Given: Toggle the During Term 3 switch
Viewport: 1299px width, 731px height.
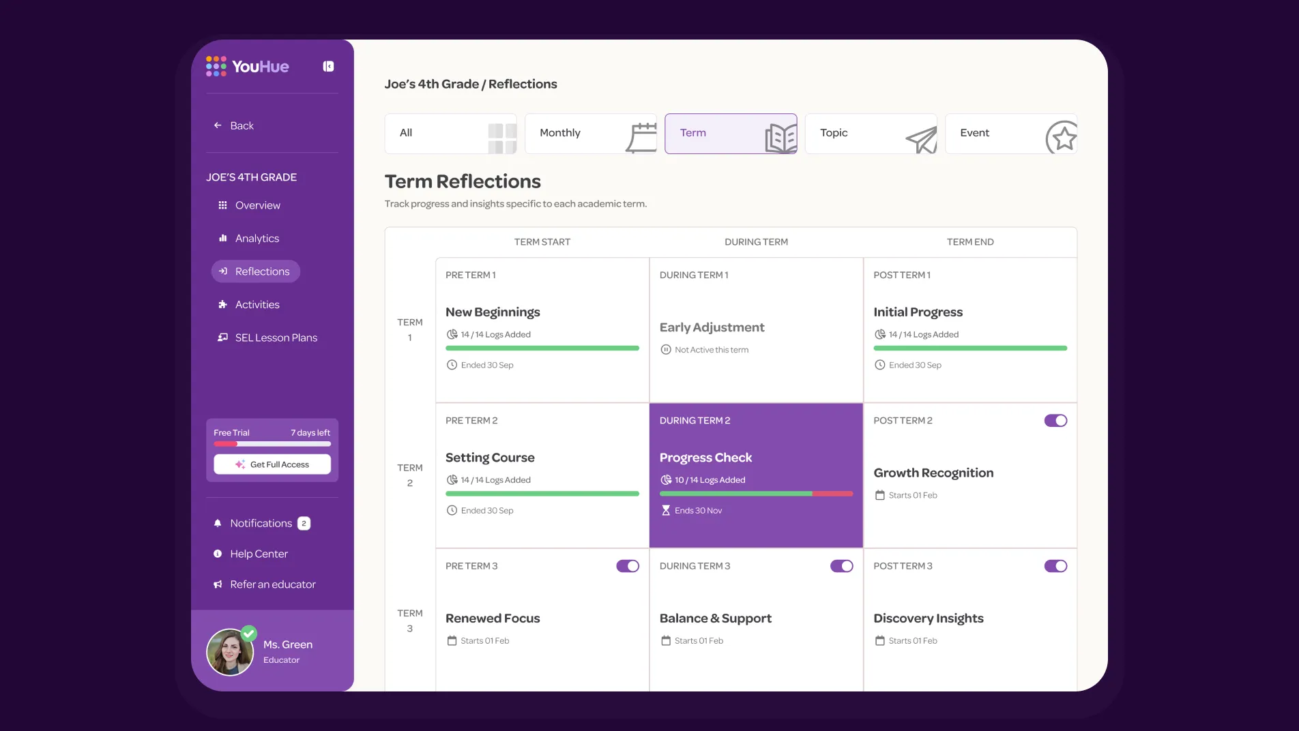Looking at the screenshot, I should pyautogui.click(x=842, y=566).
